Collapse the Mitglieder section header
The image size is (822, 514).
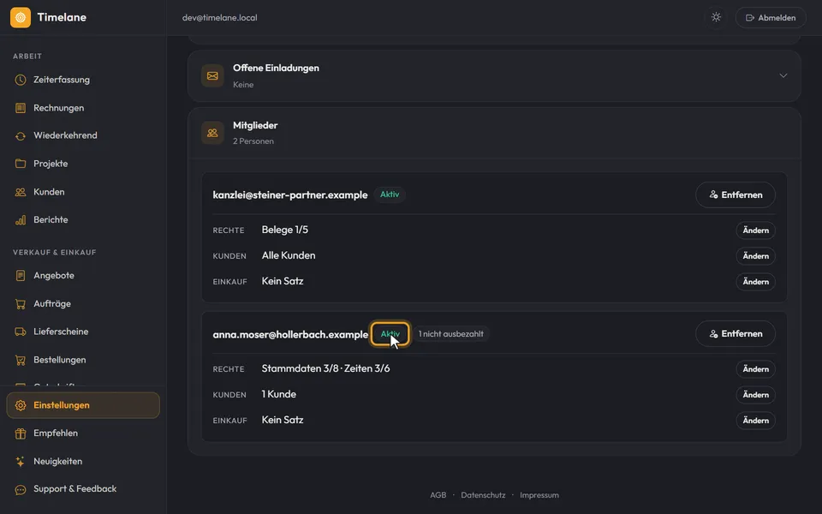(494, 133)
